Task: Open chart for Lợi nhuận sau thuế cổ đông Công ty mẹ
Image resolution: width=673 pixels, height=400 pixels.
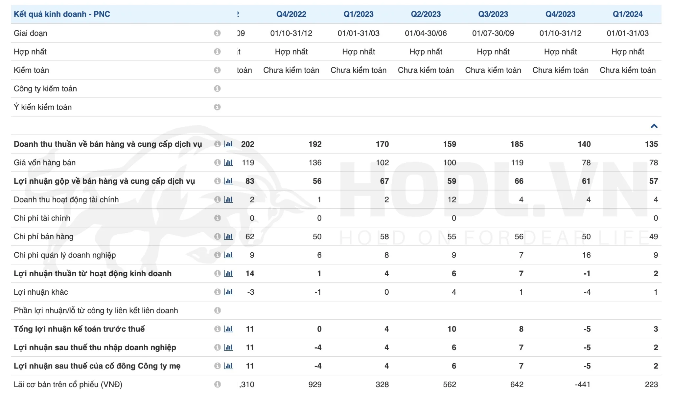Action: point(228,366)
